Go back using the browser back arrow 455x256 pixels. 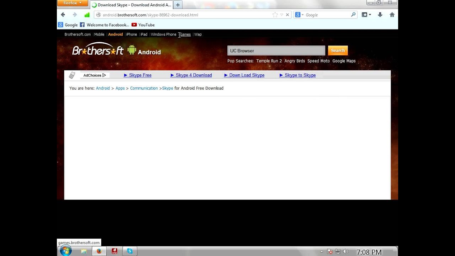pyautogui.click(x=63, y=15)
